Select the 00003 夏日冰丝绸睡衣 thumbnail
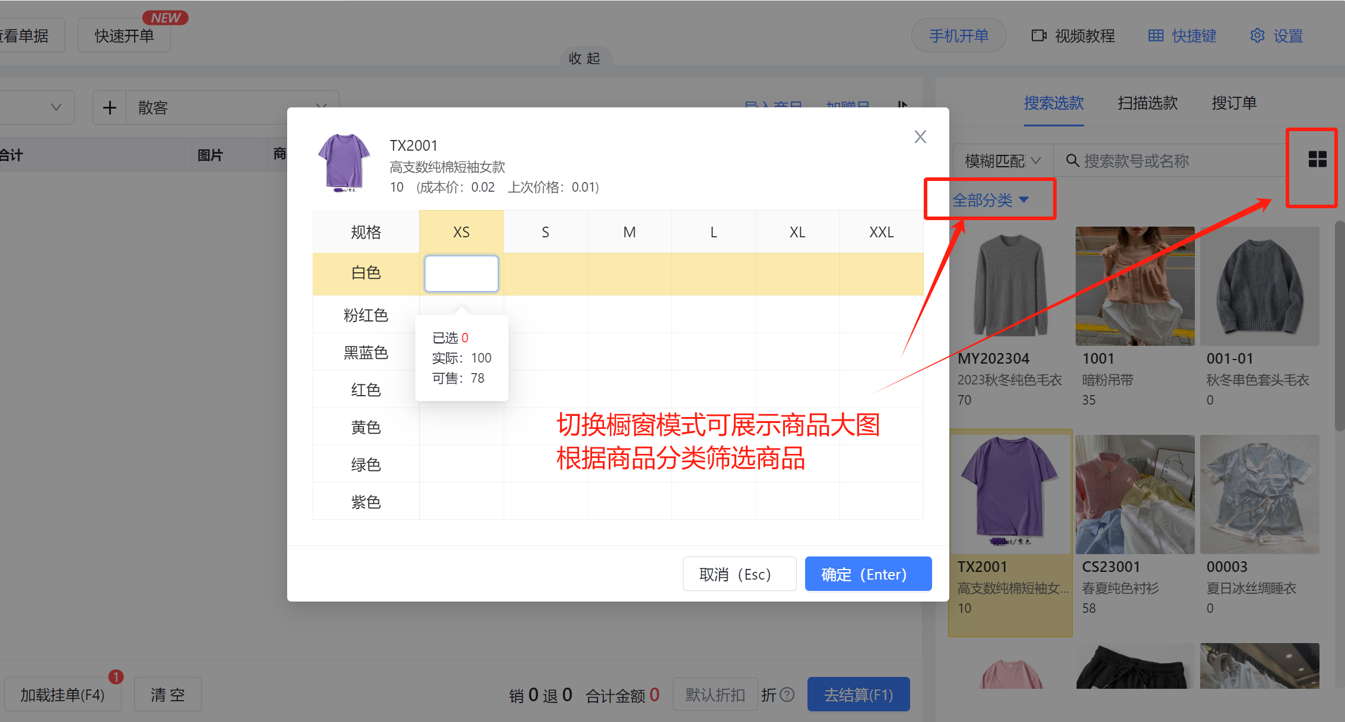This screenshot has height=722, width=1345. pos(1260,494)
